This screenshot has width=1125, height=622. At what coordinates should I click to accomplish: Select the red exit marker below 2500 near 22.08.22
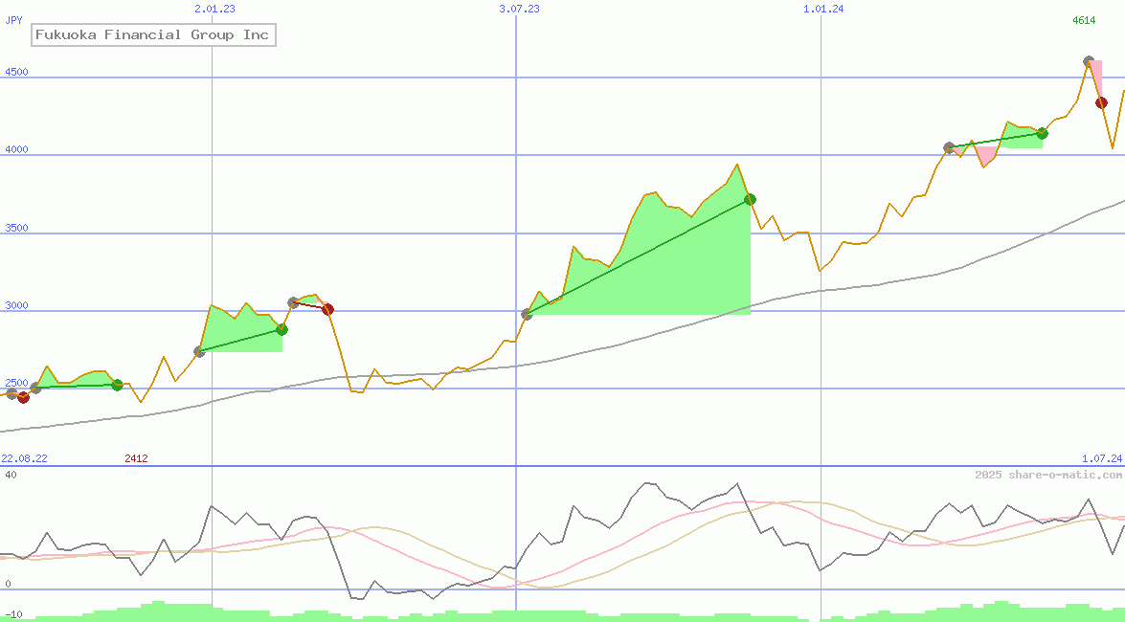(x=24, y=397)
